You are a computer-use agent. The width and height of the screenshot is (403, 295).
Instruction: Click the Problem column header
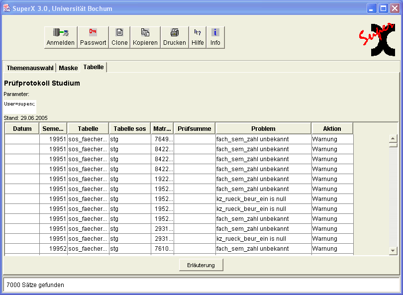tap(263, 128)
